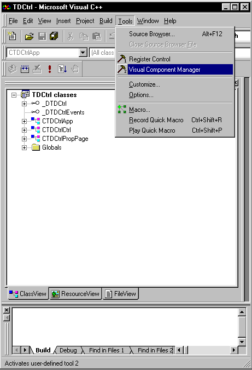The height and width of the screenshot is (370, 252).
Task: Close the open Tools menu
Action: tap(125, 21)
